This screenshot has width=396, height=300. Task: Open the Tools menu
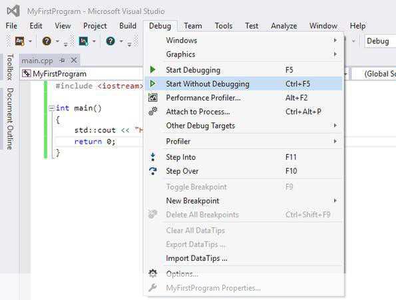[224, 26]
